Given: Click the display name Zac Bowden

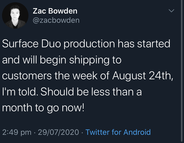Looking at the screenshot, I should pos(55,11).
